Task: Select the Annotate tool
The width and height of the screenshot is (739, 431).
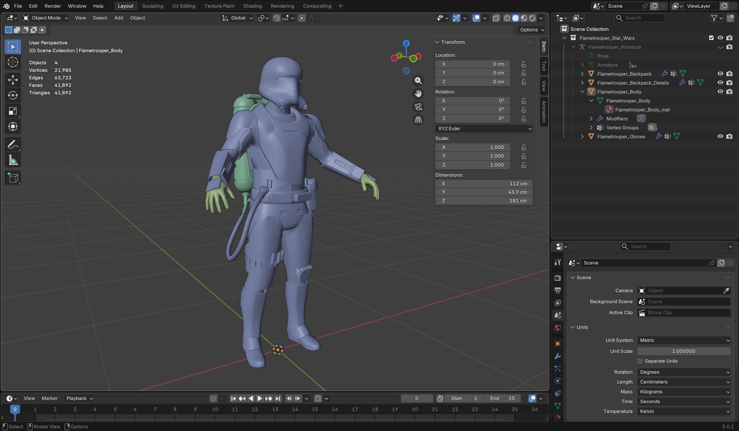Action: click(x=13, y=144)
